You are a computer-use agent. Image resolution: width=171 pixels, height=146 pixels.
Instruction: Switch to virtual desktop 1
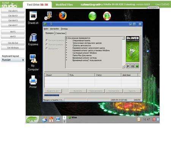(x=64, y=117)
